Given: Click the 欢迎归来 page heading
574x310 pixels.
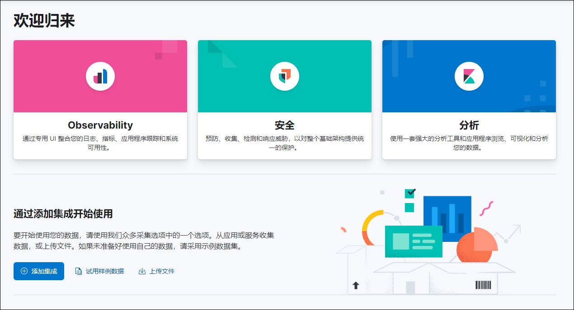Looking at the screenshot, I should tap(44, 21).
